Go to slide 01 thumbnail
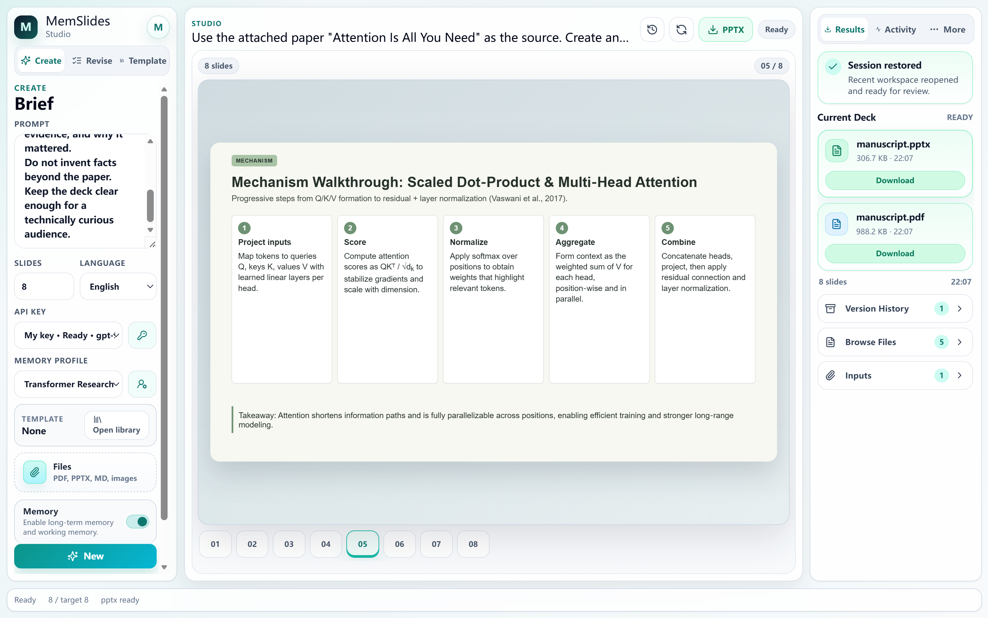The width and height of the screenshot is (988, 618). pyautogui.click(x=215, y=544)
